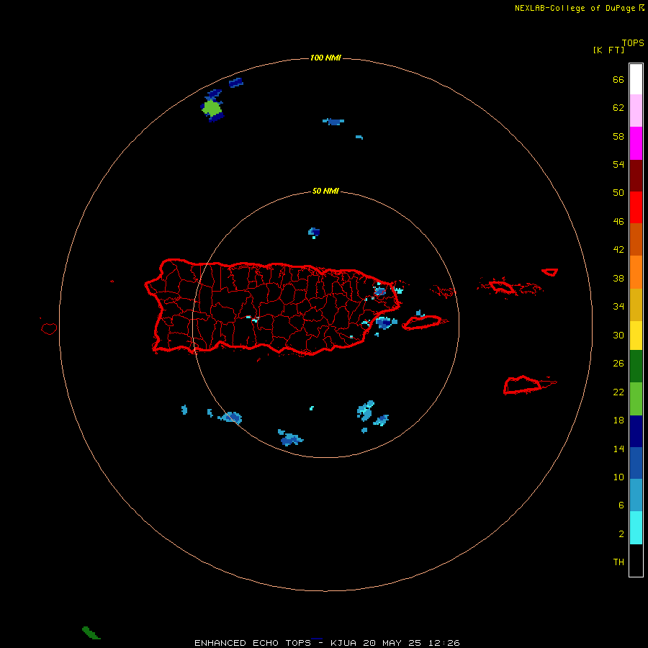Pick the bright yellow legend swatch
This screenshot has width=648, height=648.
click(636, 336)
